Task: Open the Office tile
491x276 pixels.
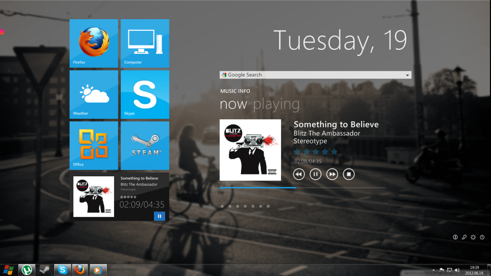Action: (94, 146)
